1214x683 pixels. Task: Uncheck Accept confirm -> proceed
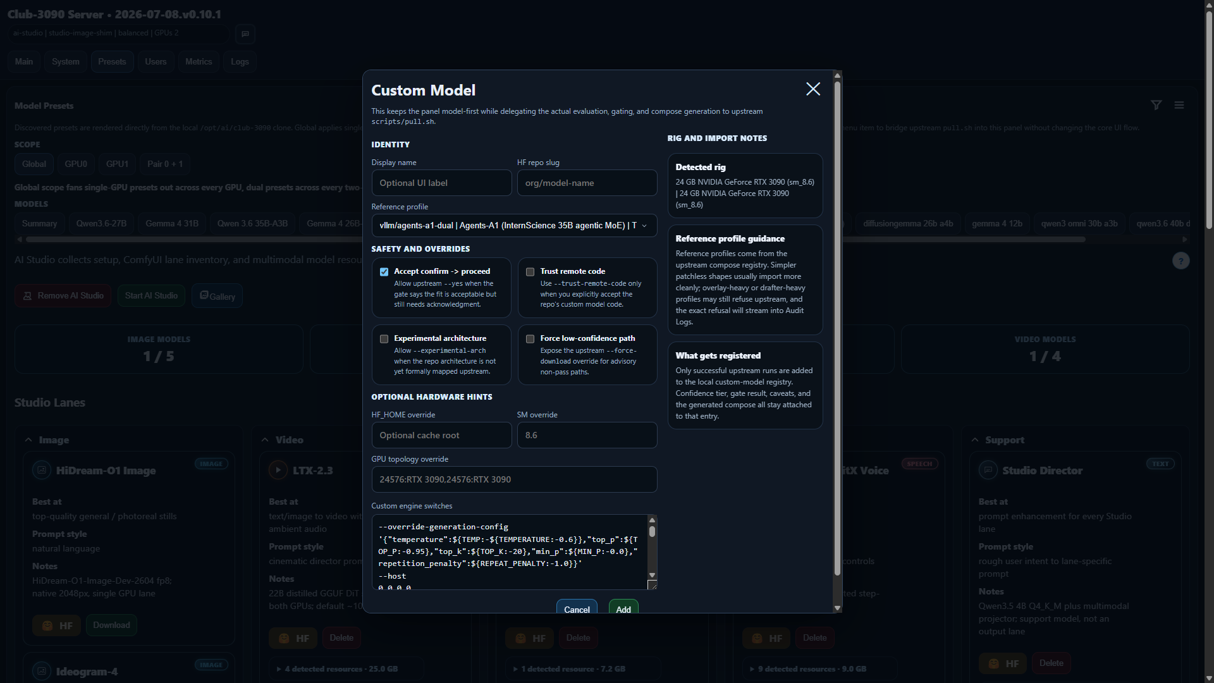[384, 272]
